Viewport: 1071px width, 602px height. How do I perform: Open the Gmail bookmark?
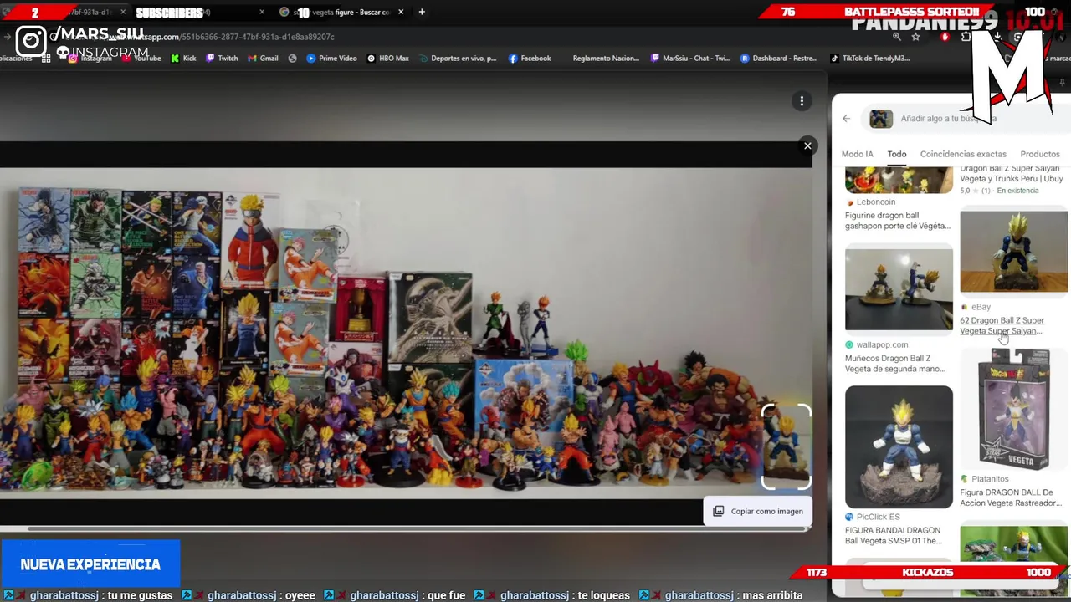coord(263,59)
